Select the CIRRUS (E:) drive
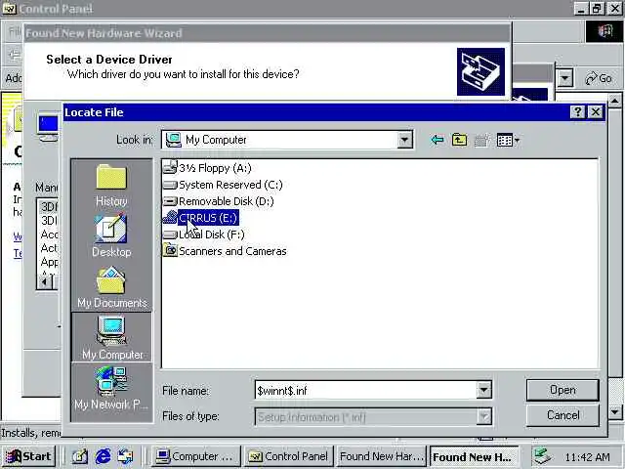Screen dimensions: 625x469 point(201,218)
